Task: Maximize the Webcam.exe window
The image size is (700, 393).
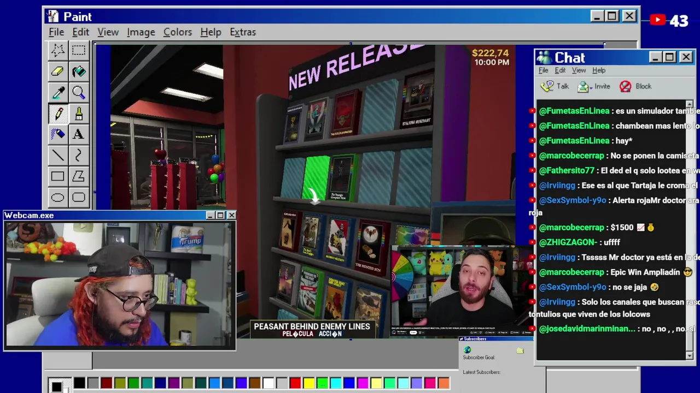Action: coord(220,216)
